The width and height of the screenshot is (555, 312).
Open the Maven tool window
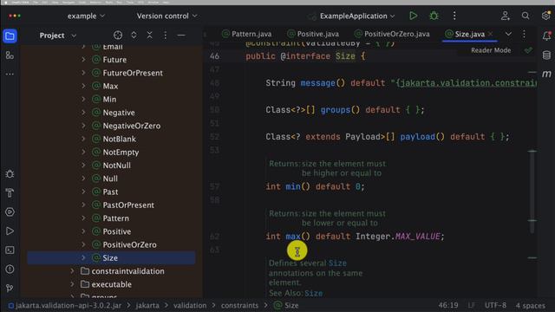[546, 74]
